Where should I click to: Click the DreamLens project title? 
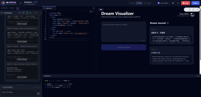[x=28, y=2]
